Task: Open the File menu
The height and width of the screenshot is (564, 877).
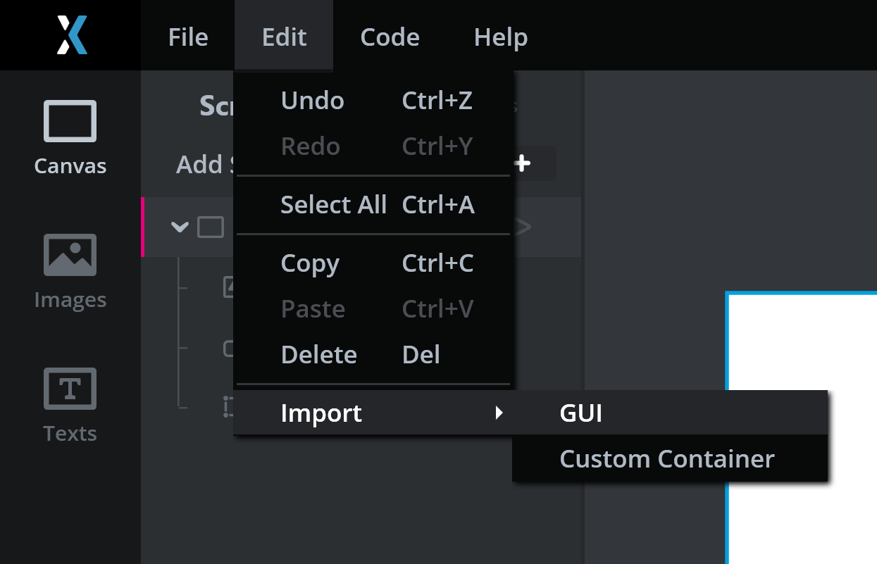Action: [187, 37]
